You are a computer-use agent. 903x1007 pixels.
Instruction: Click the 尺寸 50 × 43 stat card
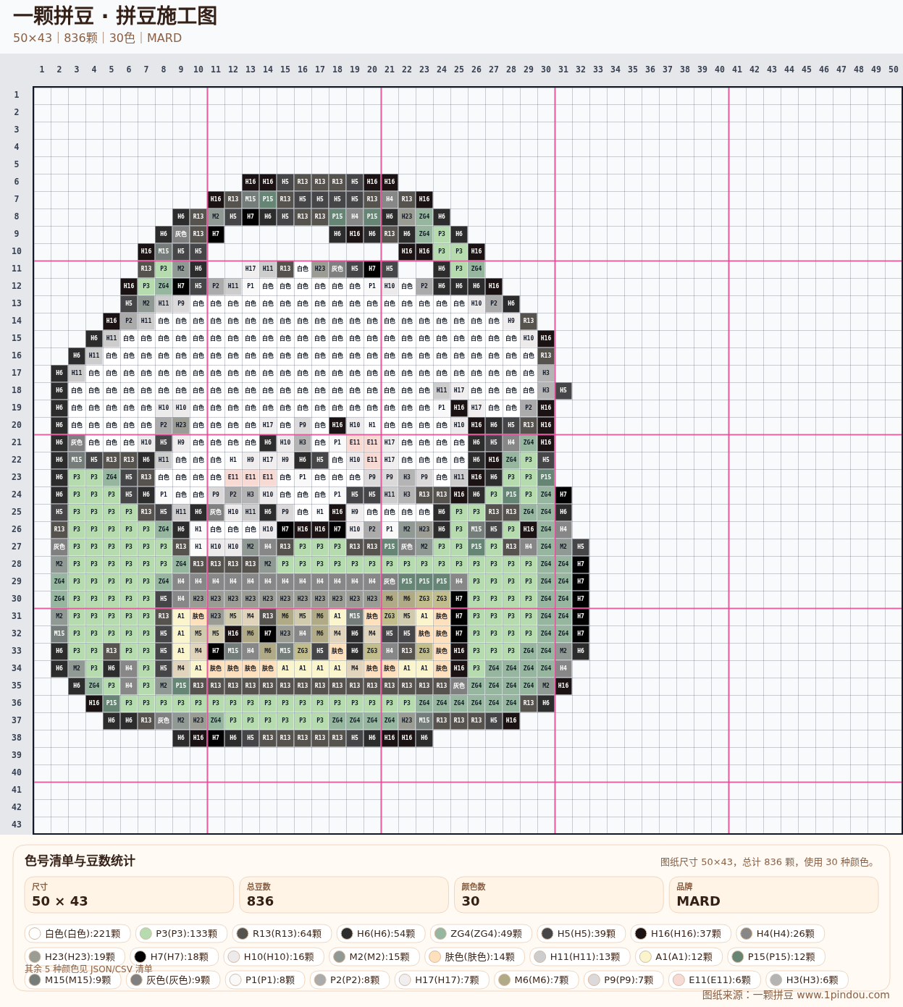click(x=129, y=896)
